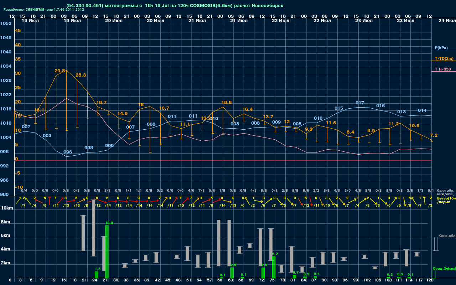Click the 980 pressure axis label
This screenshot has width=456, height=285.
(x=5, y=195)
